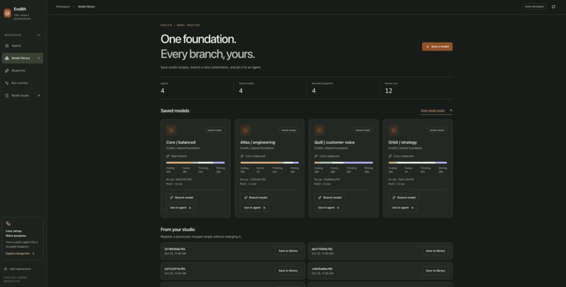Save recipe eb3ff669e701 to library
This screenshot has width=566, height=287.
pyautogui.click(x=435, y=251)
